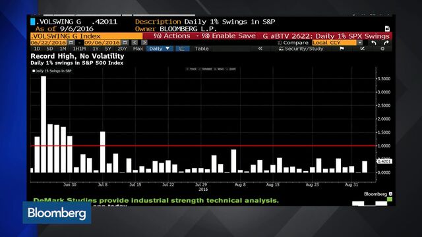The height and width of the screenshot is (237, 422).
Task: Click the large Bloomberg channel logo
Action: [57, 213]
